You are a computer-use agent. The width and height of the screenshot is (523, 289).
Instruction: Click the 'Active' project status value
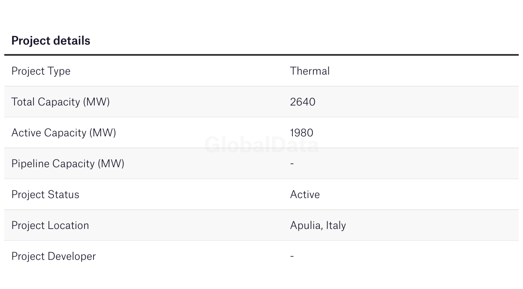click(x=305, y=195)
